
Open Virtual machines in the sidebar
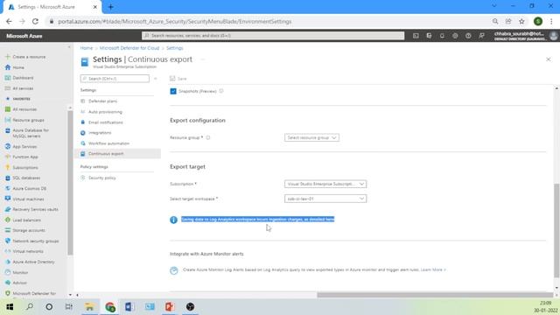[x=28, y=199]
